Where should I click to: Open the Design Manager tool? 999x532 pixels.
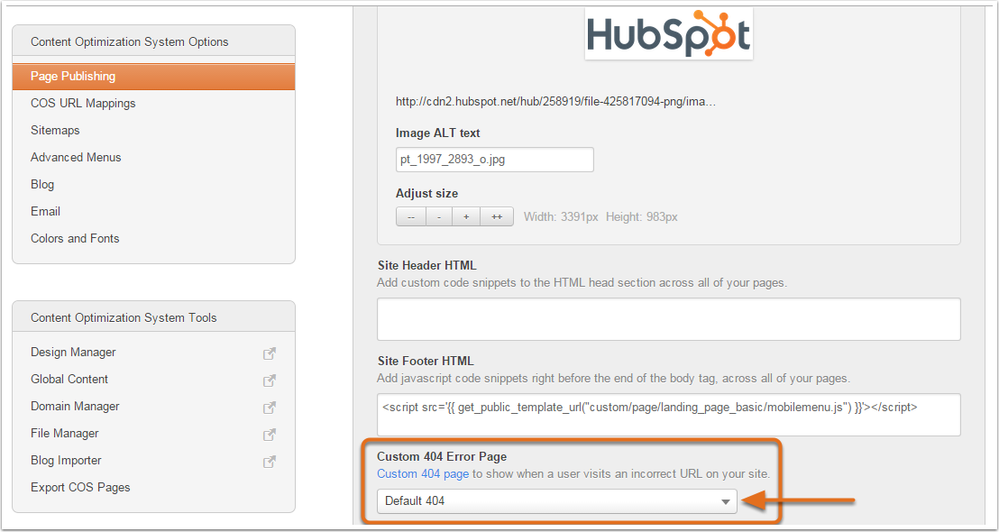(x=73, y=353)
